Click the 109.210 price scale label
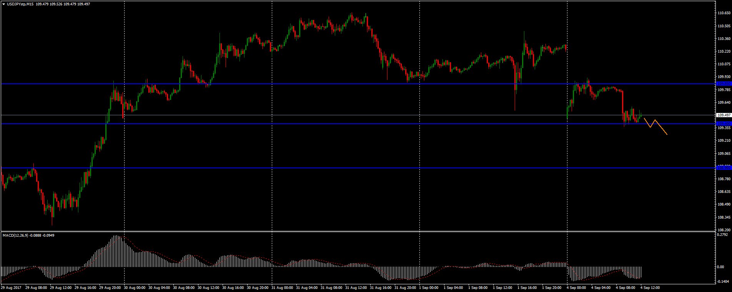The width and height of the screenshot is (732, 292). 724,141
